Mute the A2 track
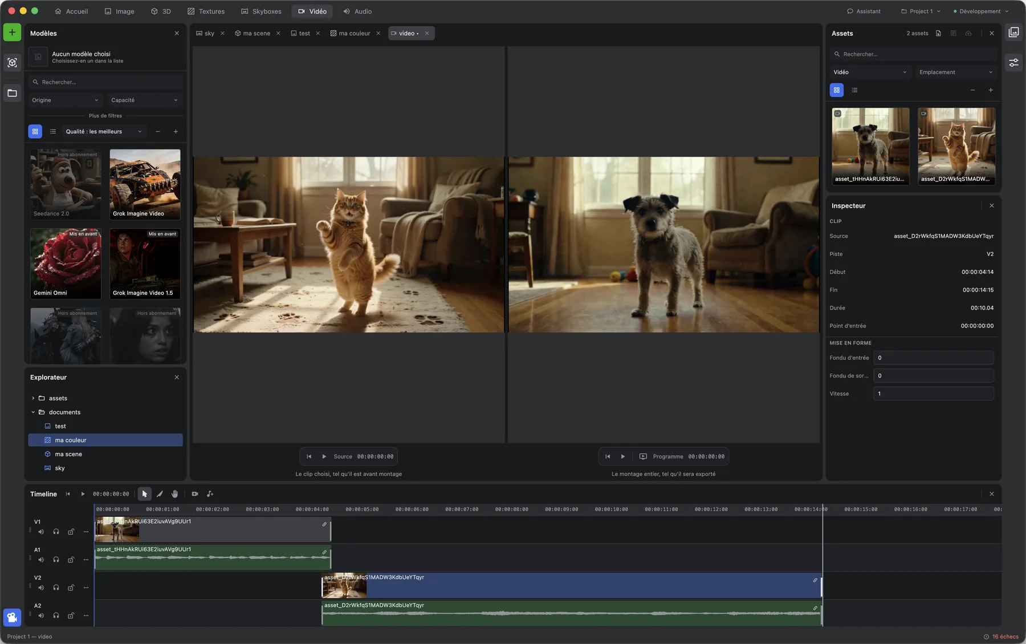This screenshot has height=644, width=1026. (41, 615)
